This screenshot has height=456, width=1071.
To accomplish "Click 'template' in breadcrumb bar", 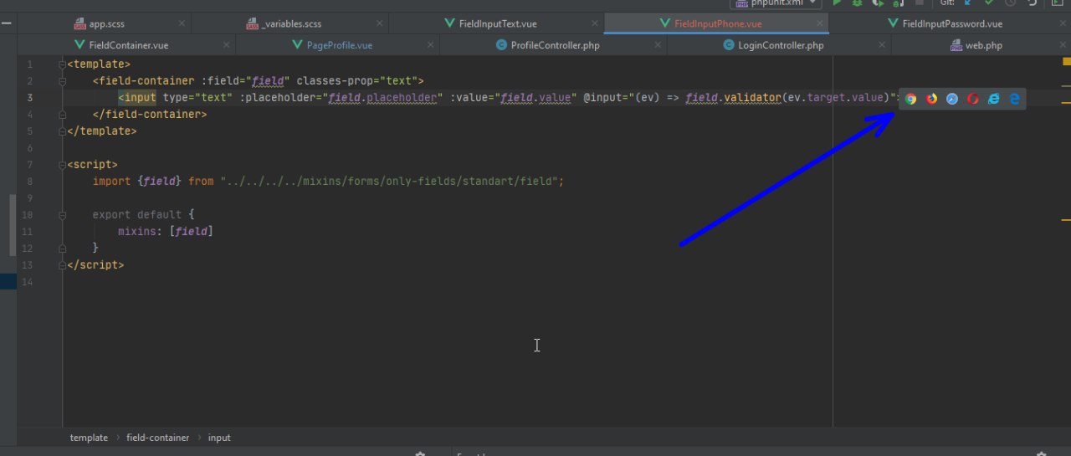I will point(89,438).
